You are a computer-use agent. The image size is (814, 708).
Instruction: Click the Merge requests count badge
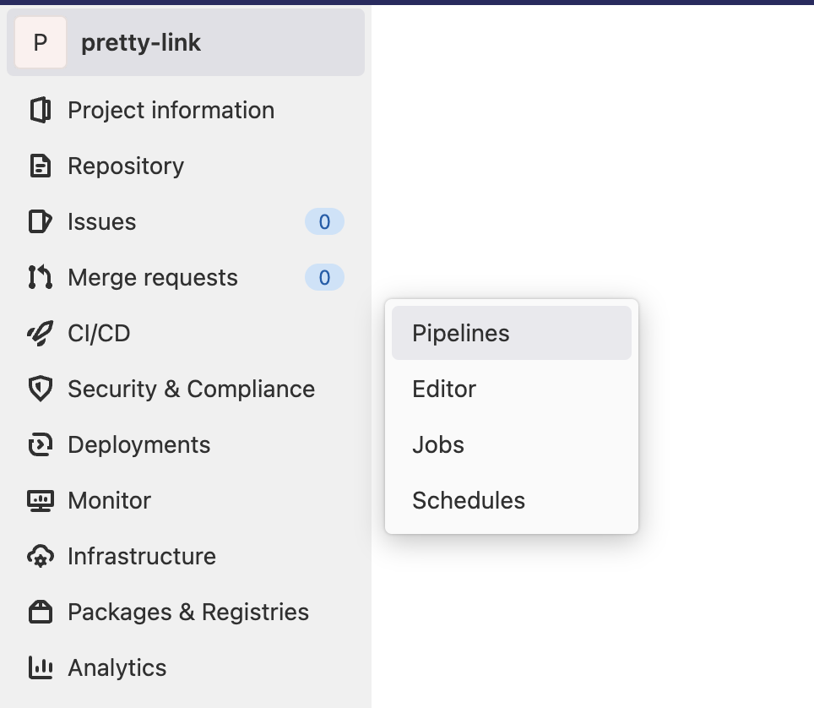(324, 278)
